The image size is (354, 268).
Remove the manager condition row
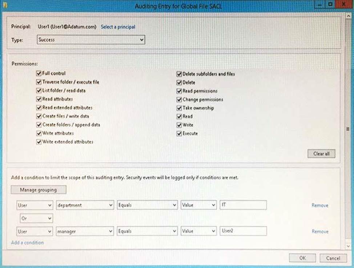tap(319, 231)
